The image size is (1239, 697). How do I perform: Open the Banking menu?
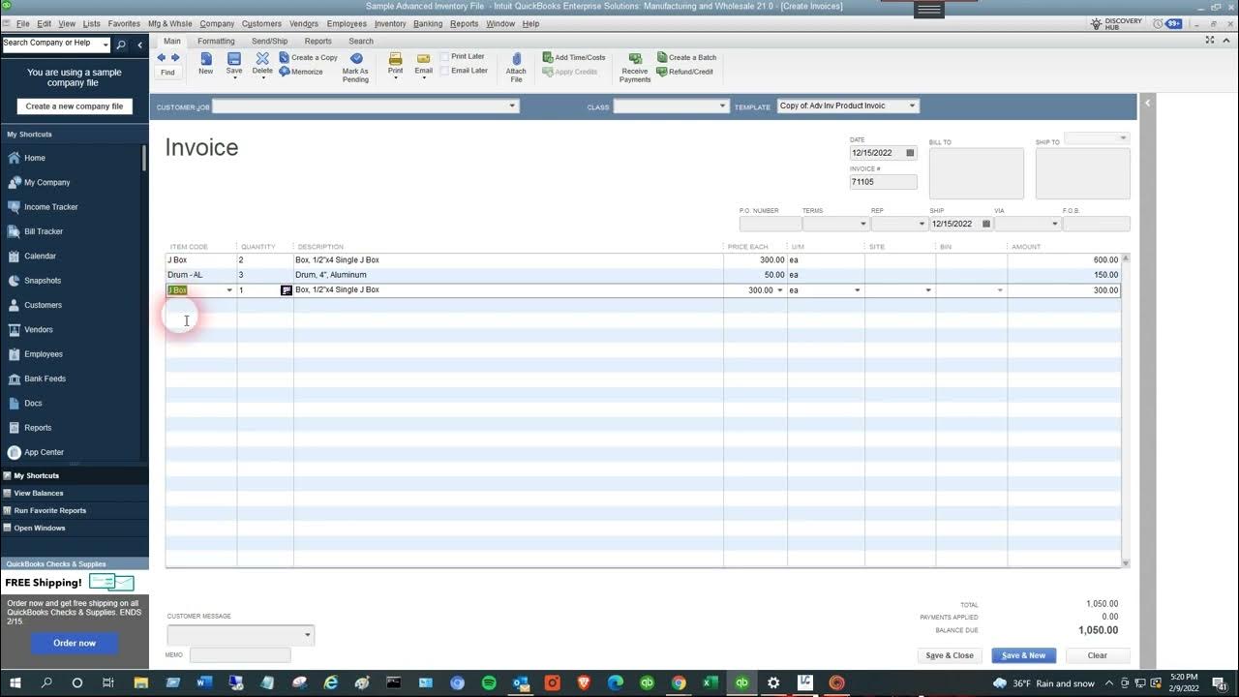[428, 23]
